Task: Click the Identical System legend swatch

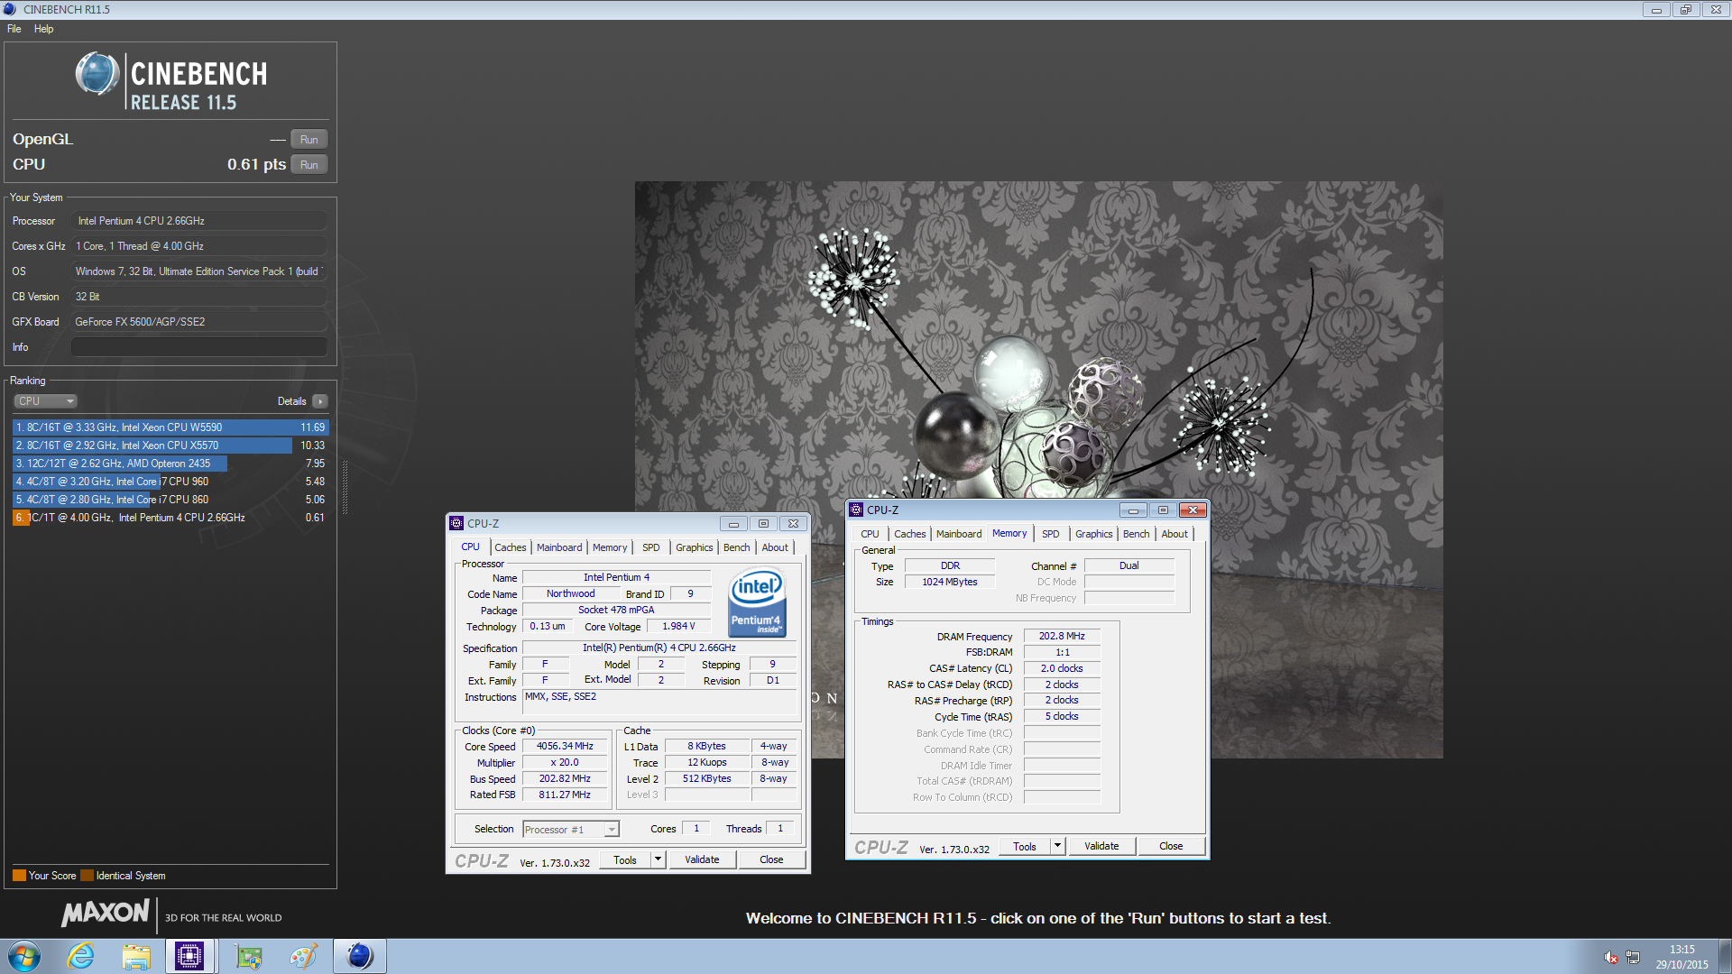Action: 87,876
